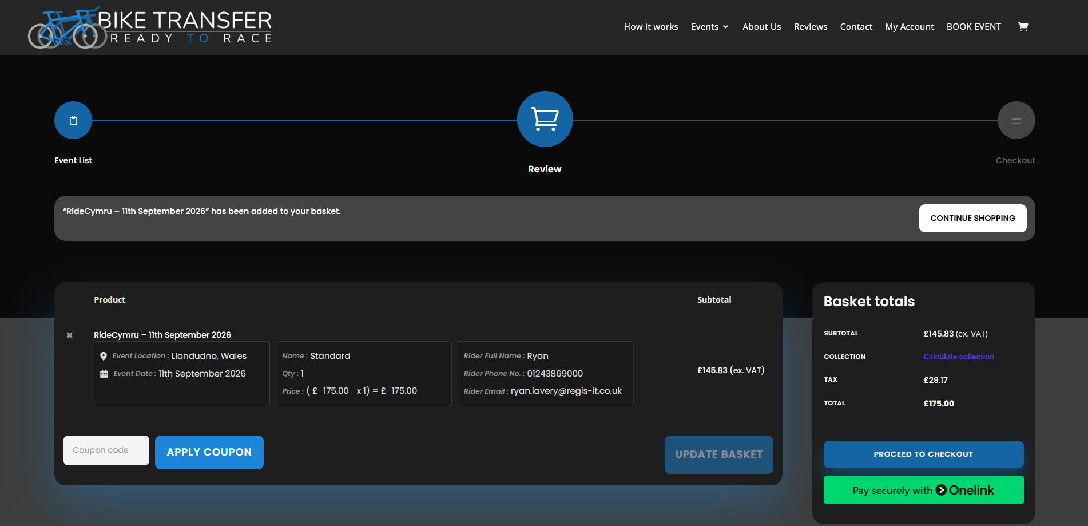
Task: Click the Event Date calendar icon
Action: point(104,374)
